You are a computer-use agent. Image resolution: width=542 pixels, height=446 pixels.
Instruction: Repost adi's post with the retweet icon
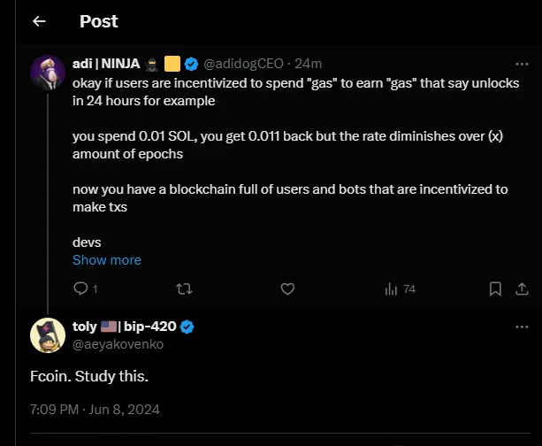click(184, 288)
